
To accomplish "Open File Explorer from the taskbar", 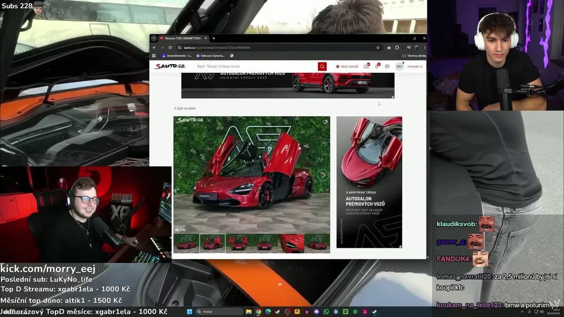I will pyautogui.click(x=249, y=312).
